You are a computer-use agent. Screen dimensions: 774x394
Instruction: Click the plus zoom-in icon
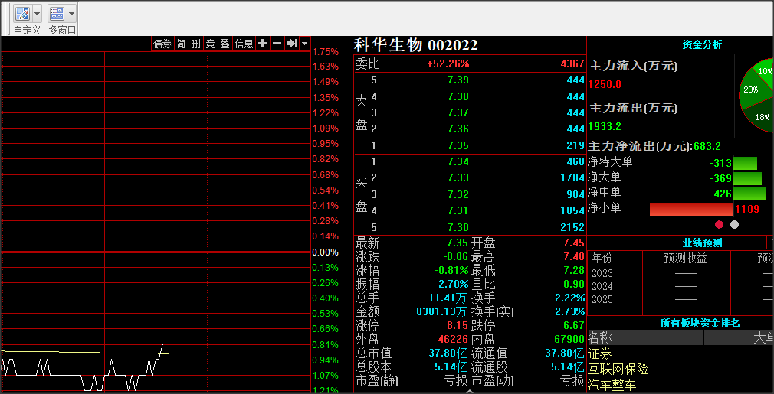[263, 44]
